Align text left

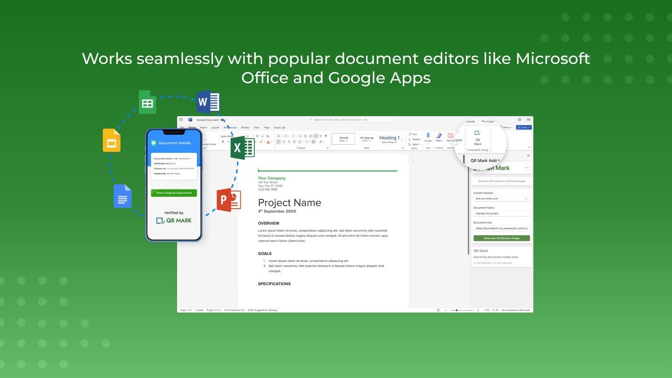click(279, 142)
